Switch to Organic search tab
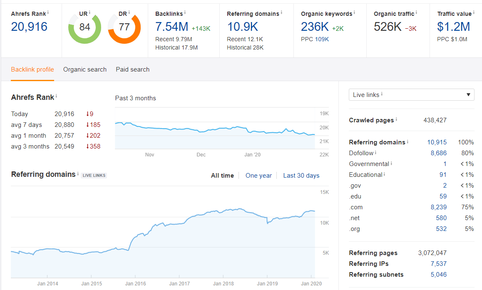 85,69
